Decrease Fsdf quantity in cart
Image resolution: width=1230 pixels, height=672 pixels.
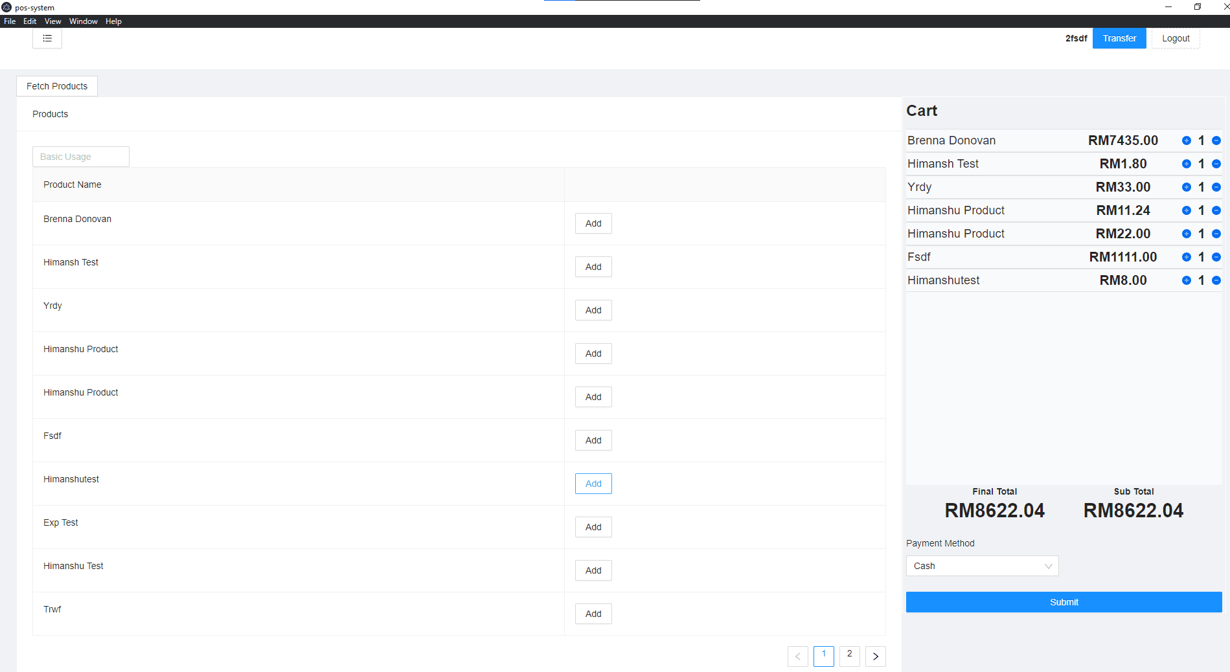(1216, 256)
